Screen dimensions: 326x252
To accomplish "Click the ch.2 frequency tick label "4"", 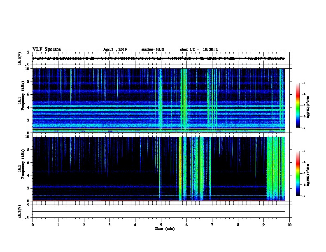I will [x=28, y=175].
